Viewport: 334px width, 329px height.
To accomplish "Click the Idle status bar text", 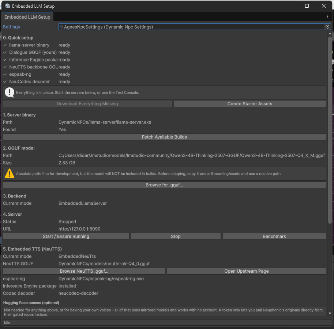I will point(7,322).
